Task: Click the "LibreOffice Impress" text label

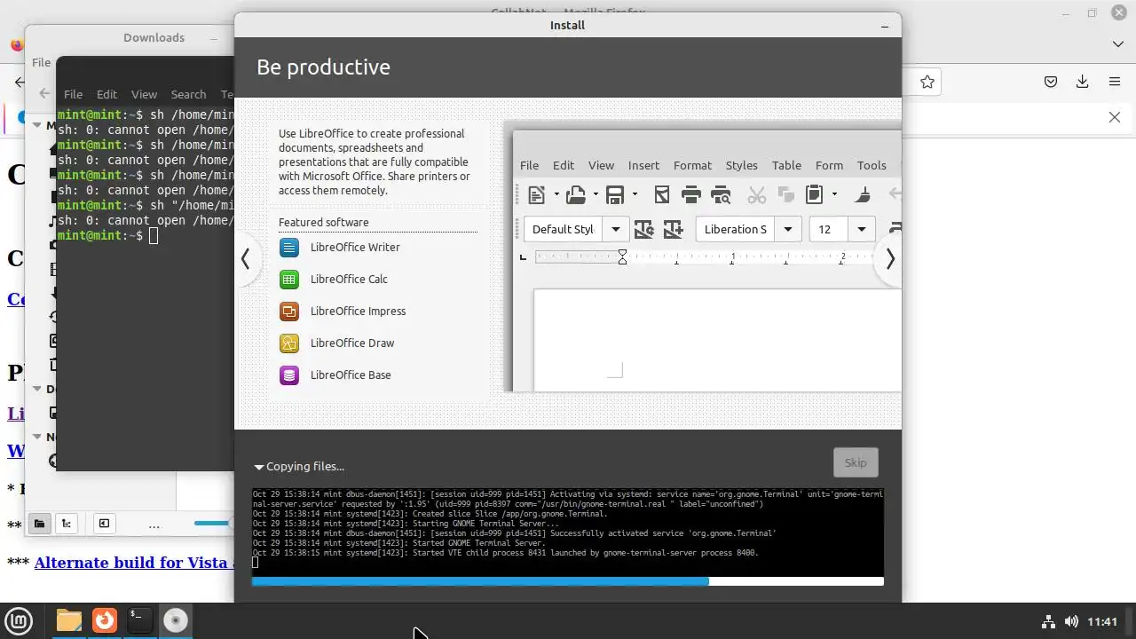Action: [x=358, y=312]
